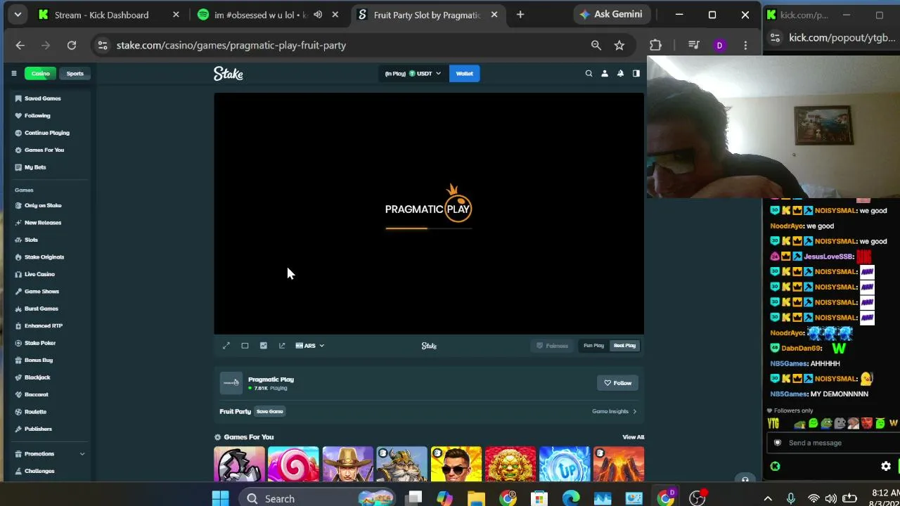This screenshot has width=900, height=506.
Task: Open live stats chart
Action: (x=263, y=346)
